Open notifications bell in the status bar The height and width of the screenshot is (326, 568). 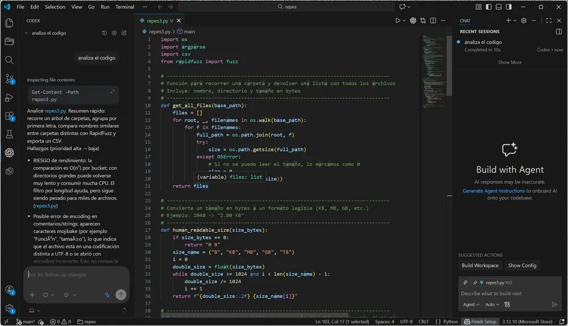(x=562, y=321)
